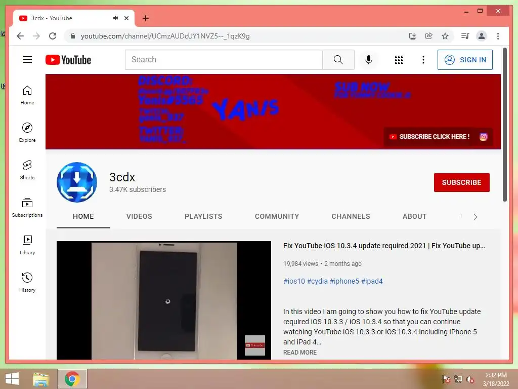Click the page vertical scrollbar
This screenshot has height=389, width=518.
[505, 125]
